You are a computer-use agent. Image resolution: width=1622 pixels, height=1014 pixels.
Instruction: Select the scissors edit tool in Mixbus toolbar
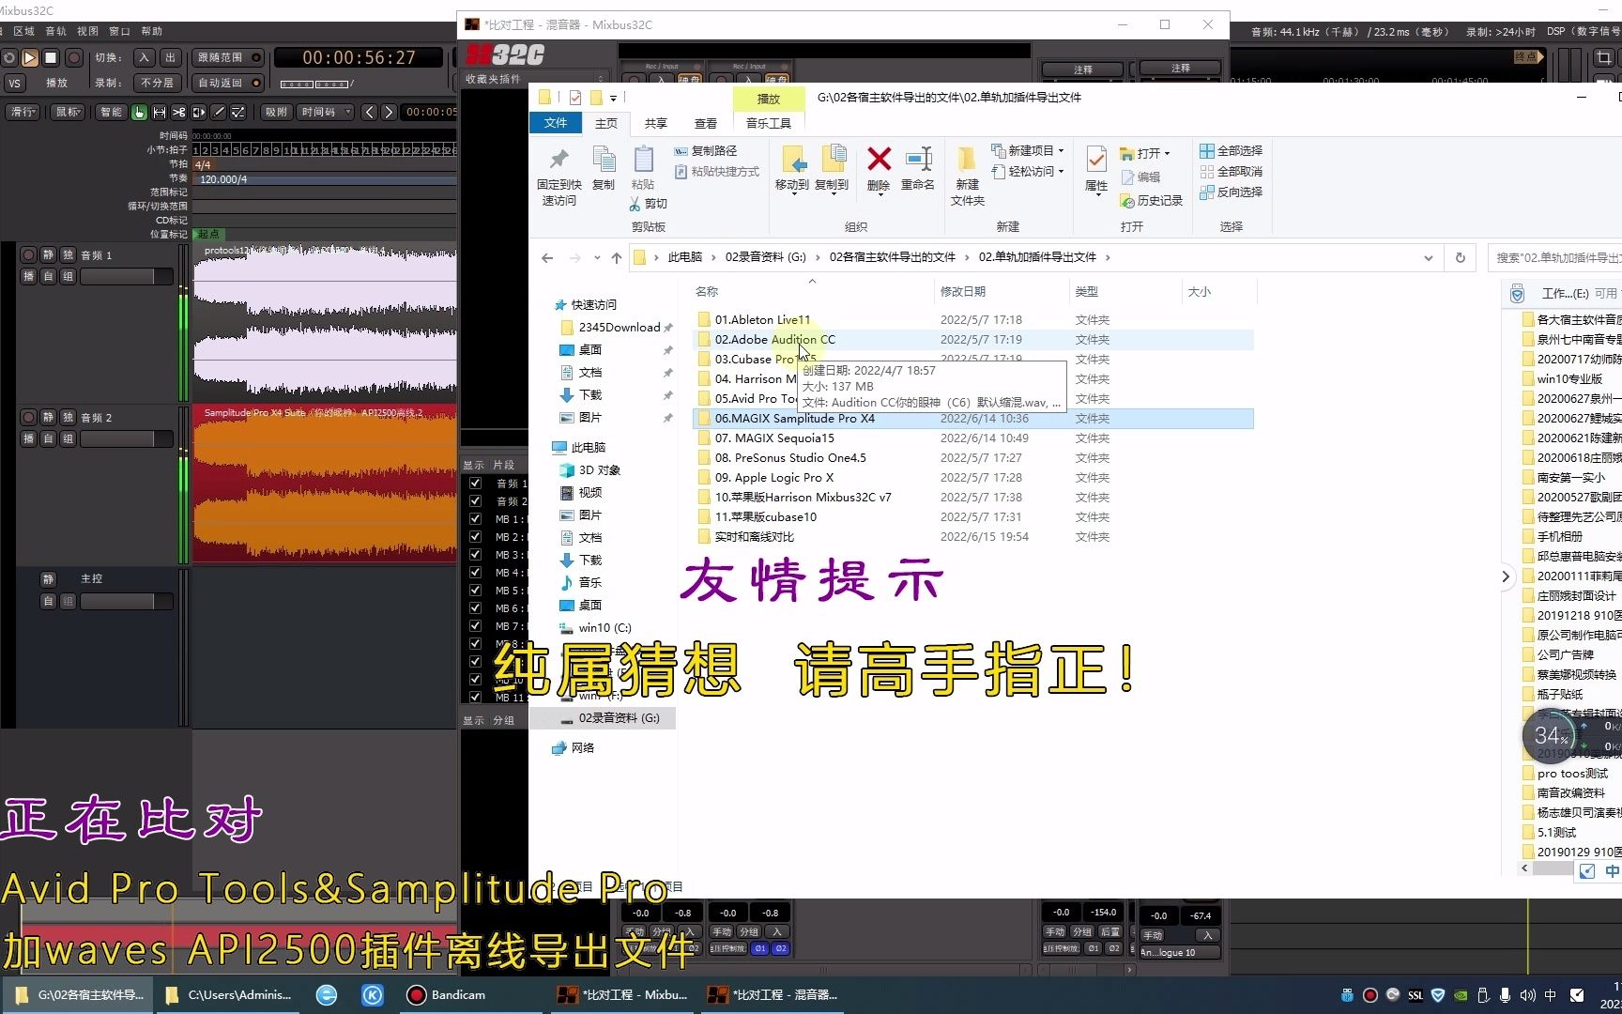coord(178,113)
